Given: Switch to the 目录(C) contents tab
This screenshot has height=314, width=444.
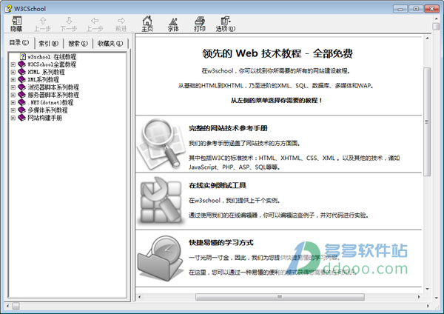Looking at the screenshot, I should [19, 43].
